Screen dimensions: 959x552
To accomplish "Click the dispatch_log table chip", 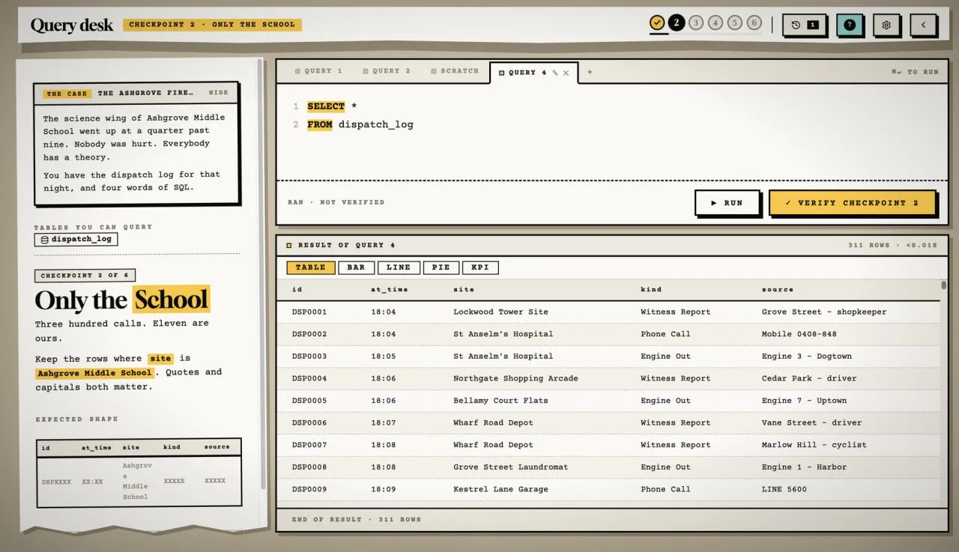I will point(76,240).
